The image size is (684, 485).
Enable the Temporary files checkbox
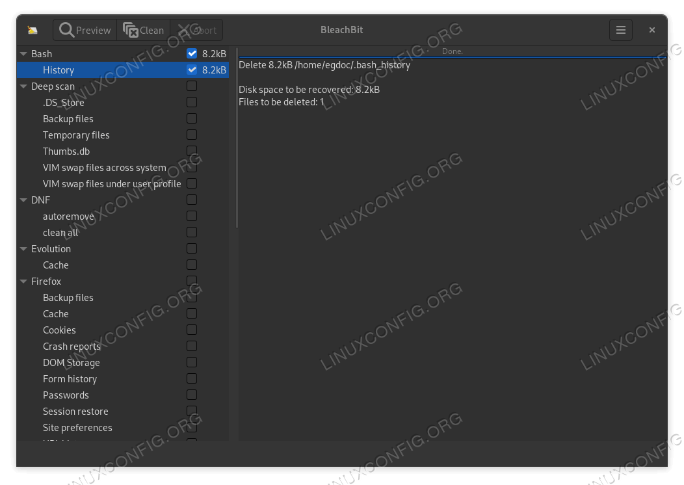coord(192,135)
